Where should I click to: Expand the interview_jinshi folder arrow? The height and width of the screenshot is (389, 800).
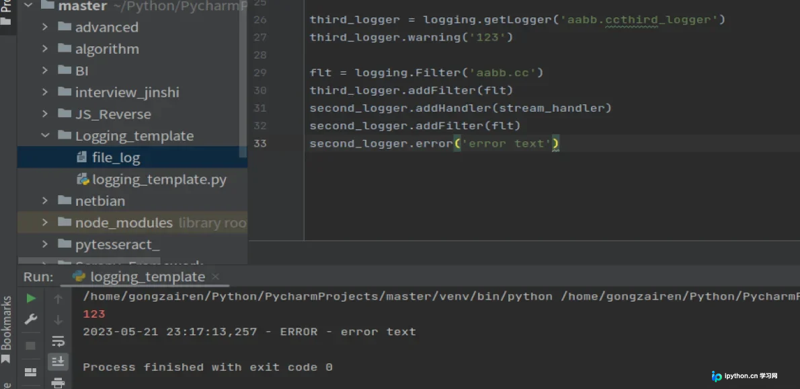45,92
